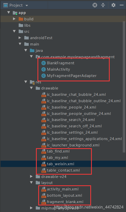Click the fragment_blank.xml file icon
The image size is (126, 212).
(x=44, y=202)
